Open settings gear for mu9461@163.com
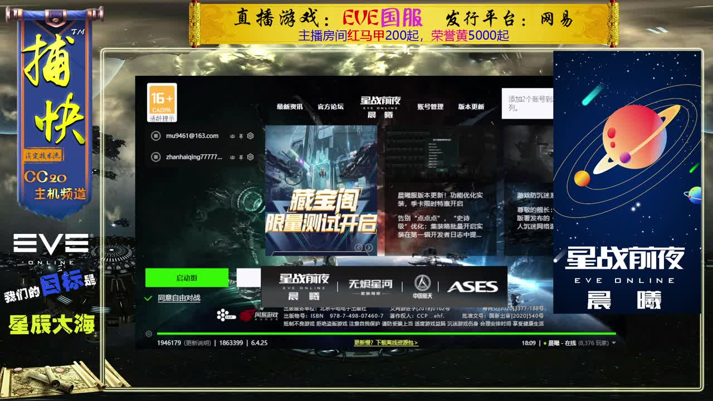 [250, 136]
